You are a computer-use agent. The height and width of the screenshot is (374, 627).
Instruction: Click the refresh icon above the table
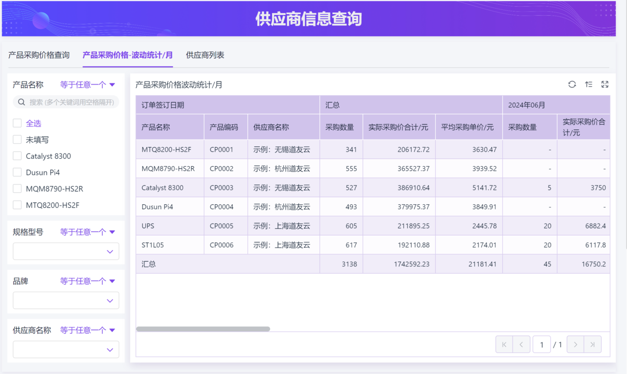pos(572,85)
